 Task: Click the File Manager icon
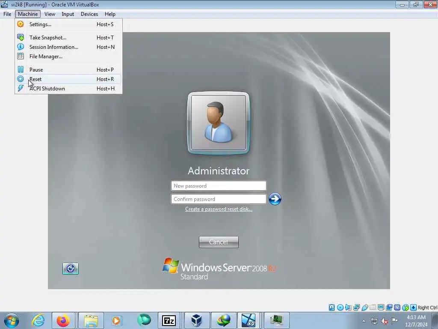pos(21,56)
